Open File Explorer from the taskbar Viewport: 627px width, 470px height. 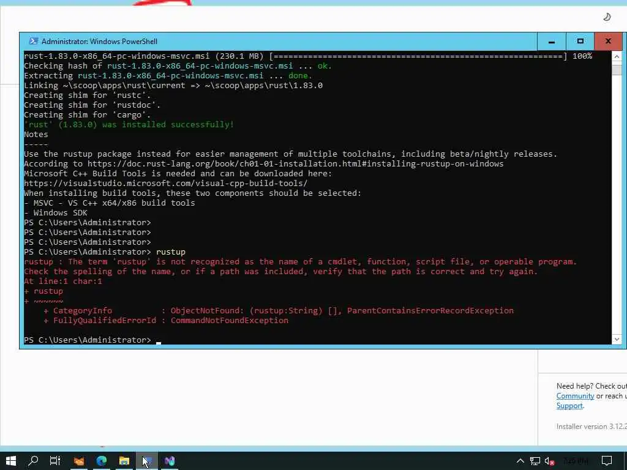[x=124, y=461]
